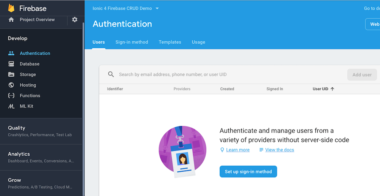The height and width of the screenshot is (196, 380).
Task: Click the Identifier column header
Action: click(x=115, y=89)
